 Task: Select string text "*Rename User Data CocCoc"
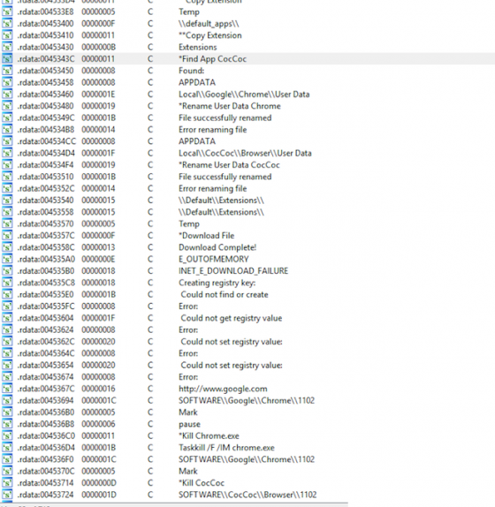point(229,165)
